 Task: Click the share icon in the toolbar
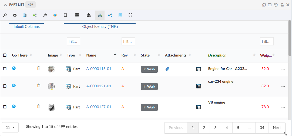pyautogui.click(x=110, y=15)
